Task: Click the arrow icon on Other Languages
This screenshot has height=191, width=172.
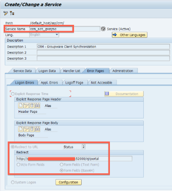Action: (115, 35)
